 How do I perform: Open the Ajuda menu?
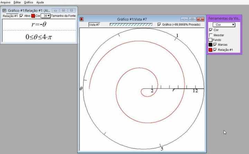click(40, 2)
